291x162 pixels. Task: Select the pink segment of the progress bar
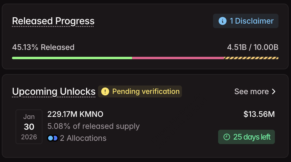point(178,58)
